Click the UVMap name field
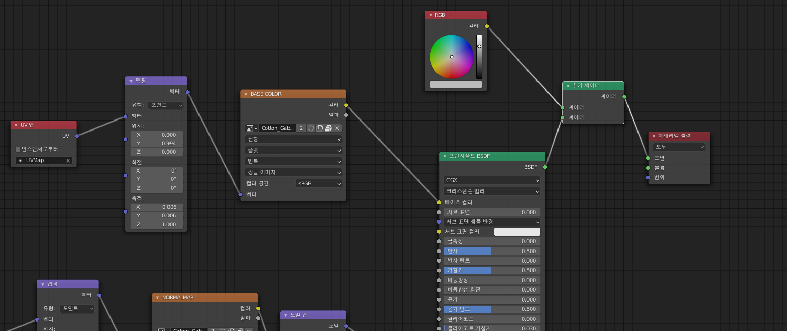This screenshot has width=787, height=331. click(44, 161)
